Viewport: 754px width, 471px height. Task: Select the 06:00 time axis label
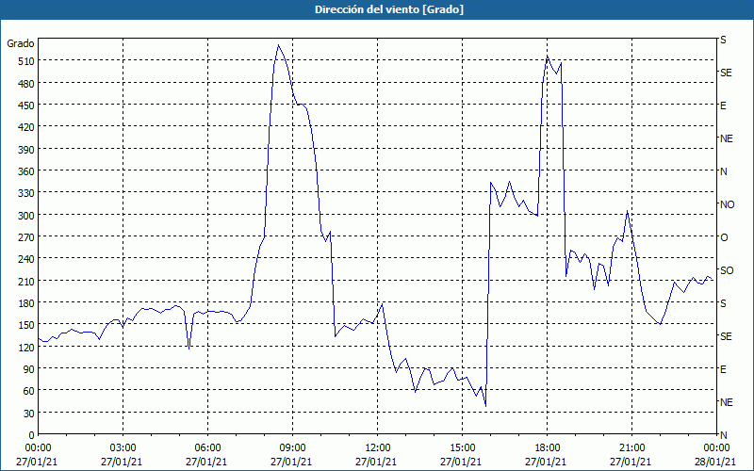(207, 448)
